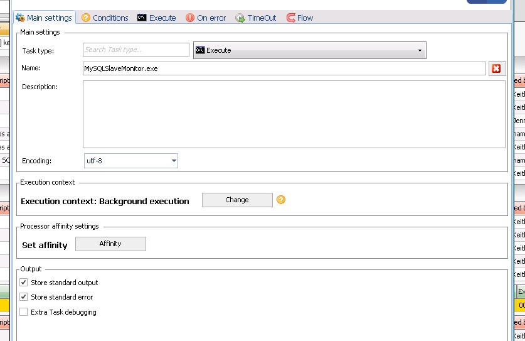525x341 pixels.
Task: Uncheck Store standard error
Action: (x=24, y=297)
